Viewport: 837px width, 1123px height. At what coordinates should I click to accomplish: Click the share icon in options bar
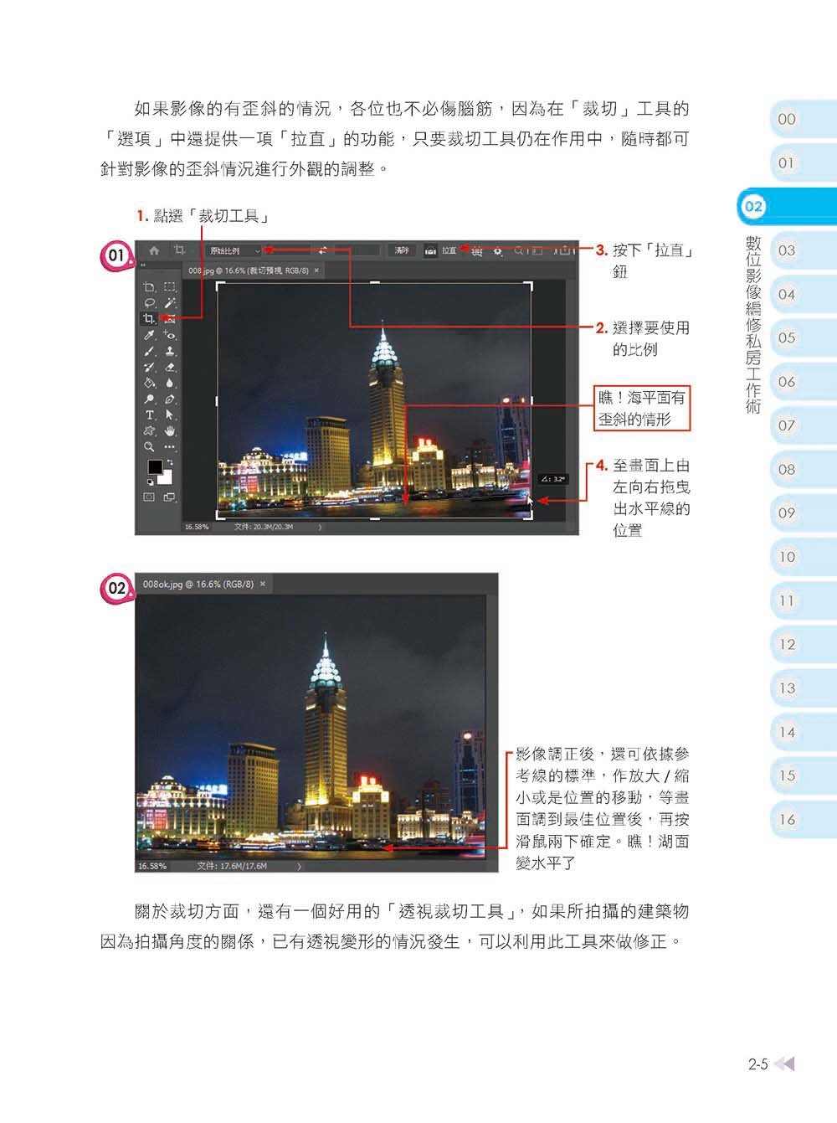click(x=565, y=250)
